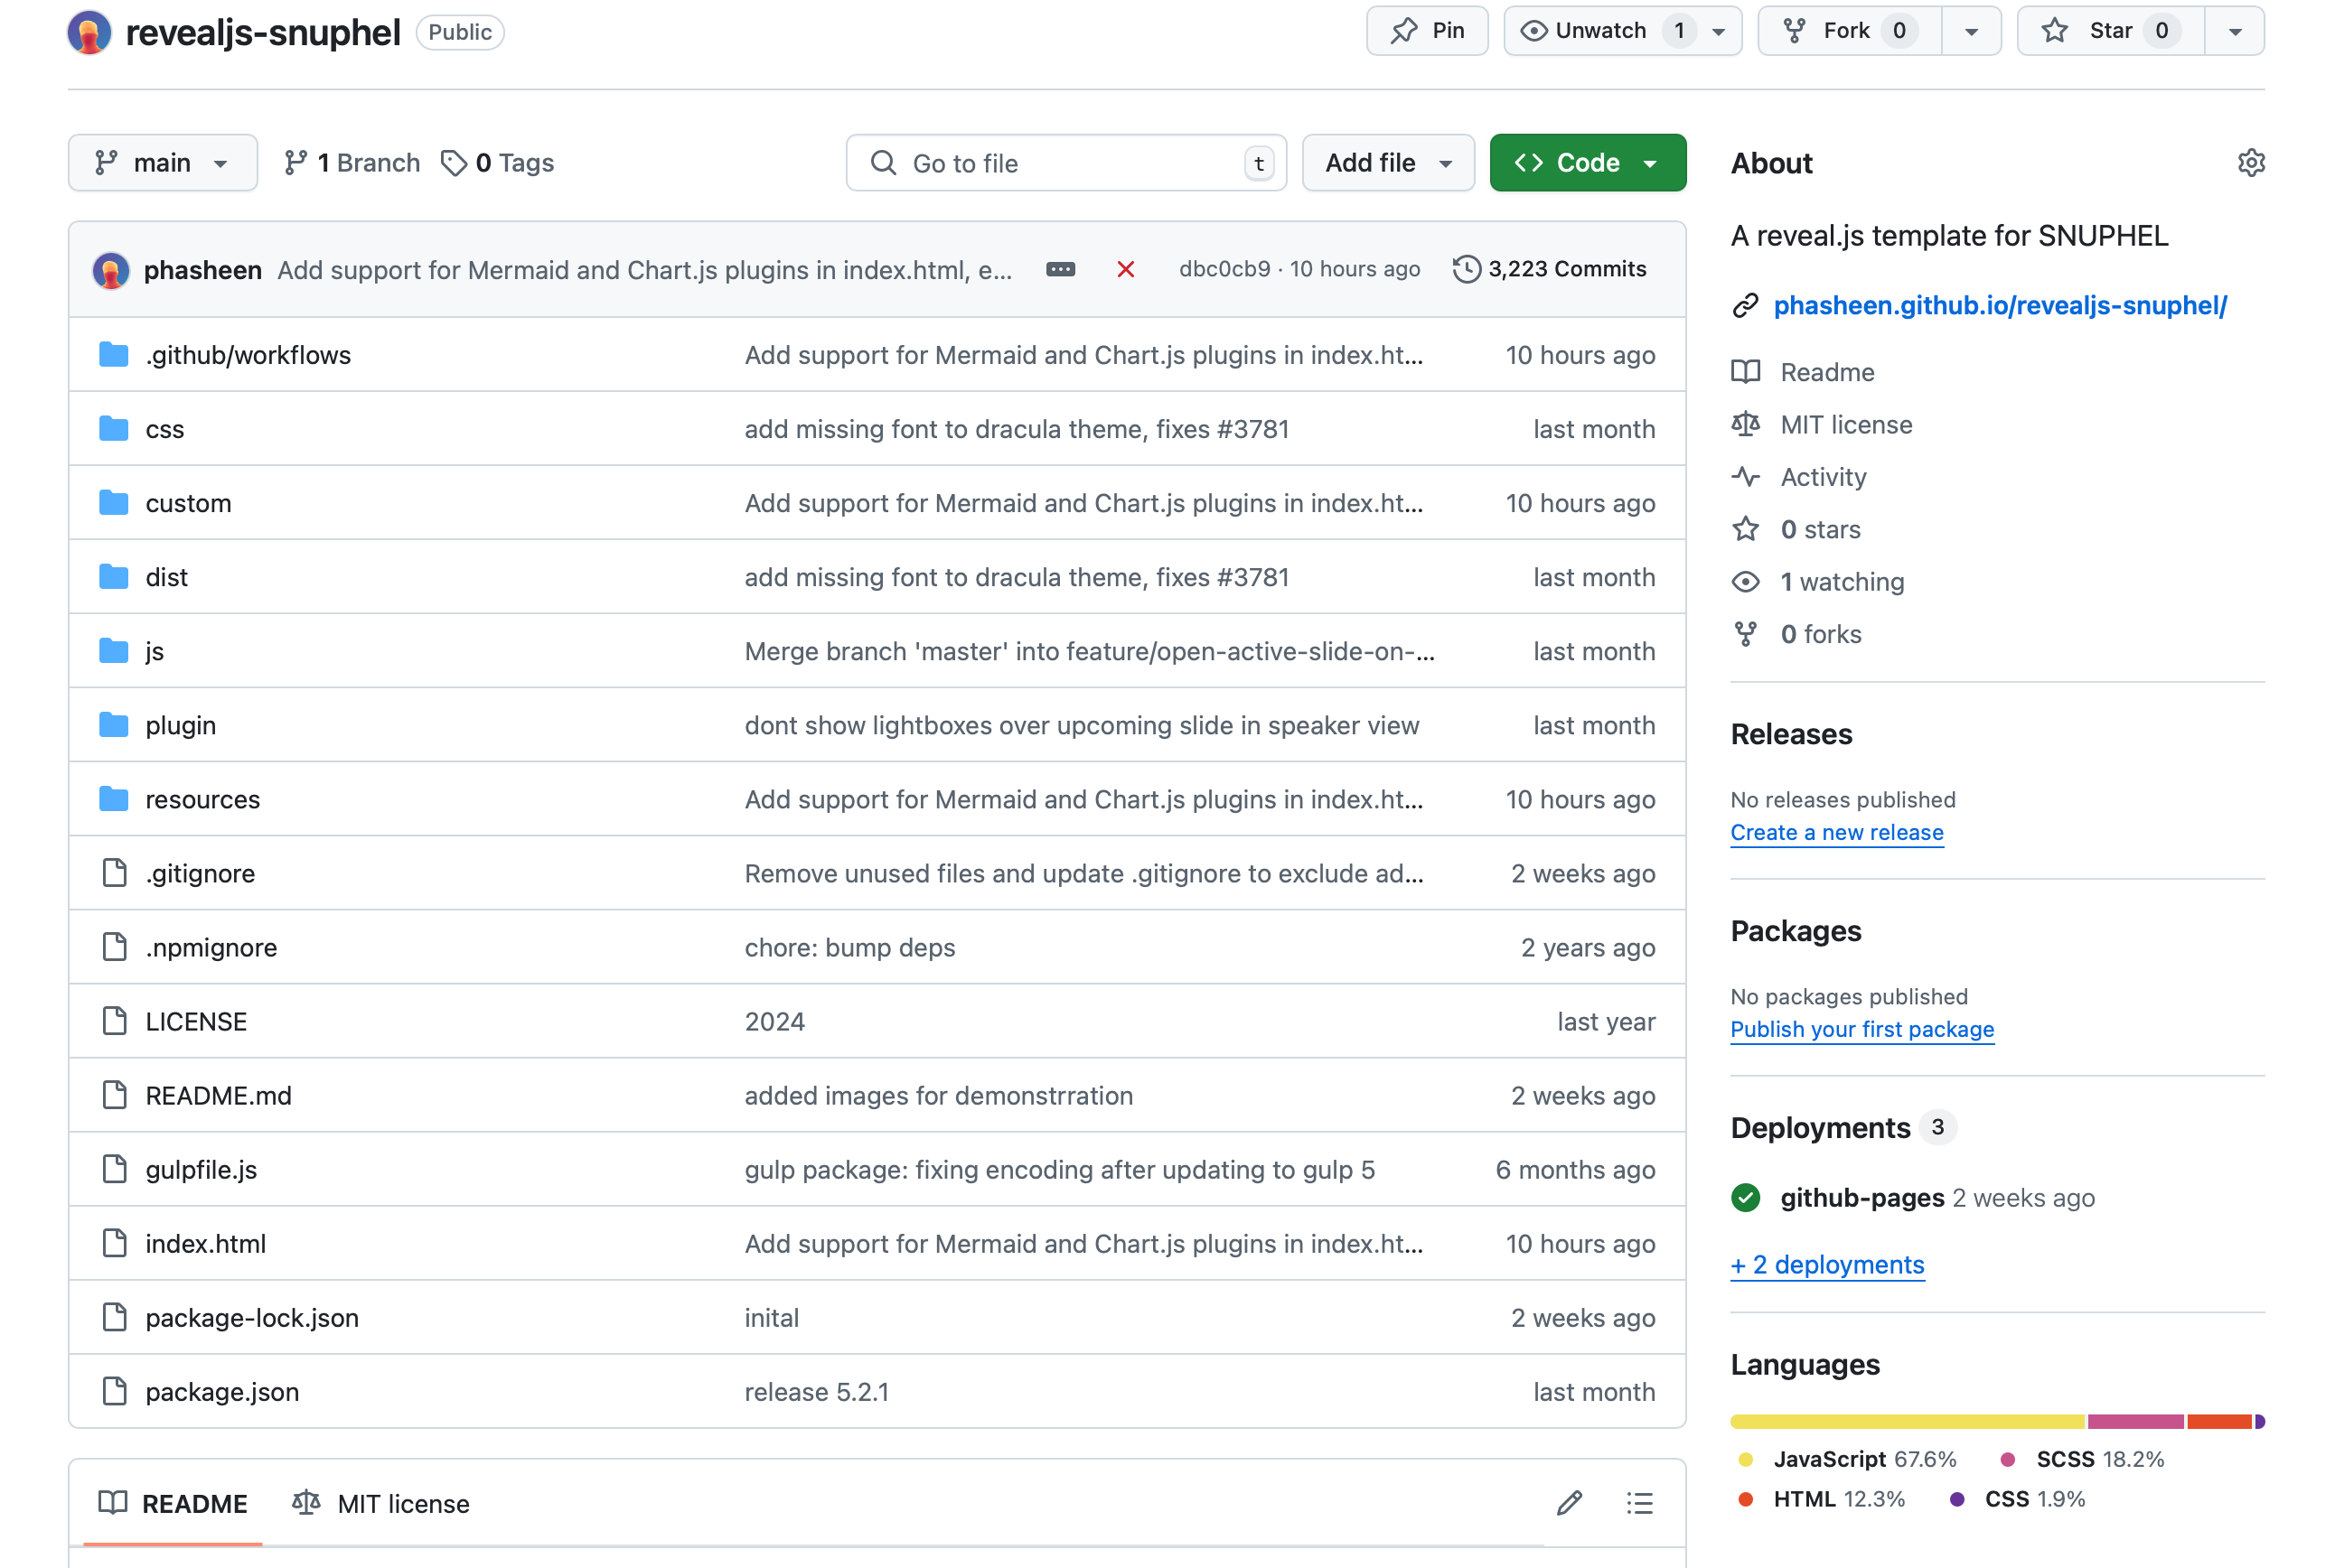This screenshot has width=2335, height=1568.
Task: Pin the repository
Action: 1428,30
